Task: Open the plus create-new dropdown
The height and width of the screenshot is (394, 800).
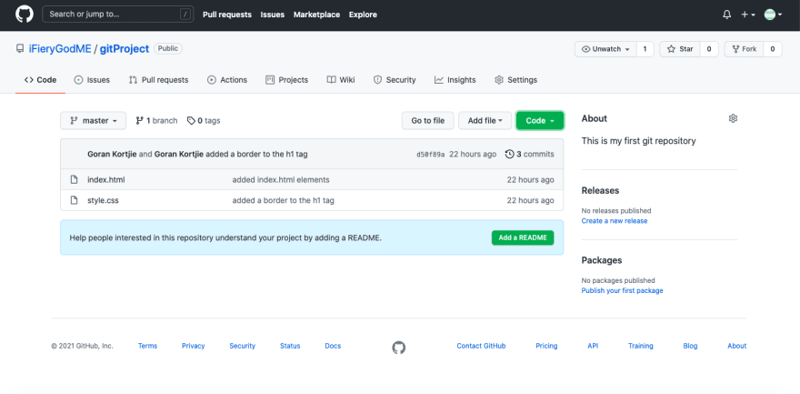Action: [x=748, y=15]
